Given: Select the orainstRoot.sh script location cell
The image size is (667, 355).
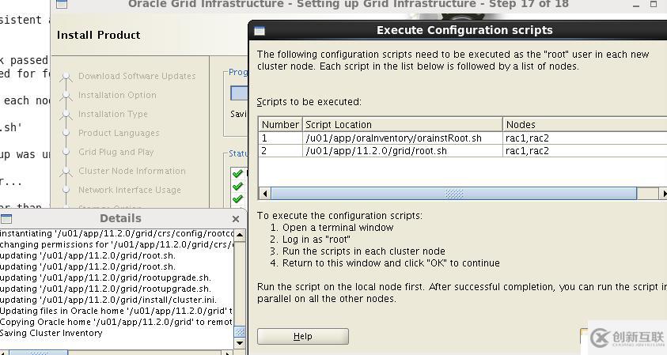Looking at the screenshot, I should [403, 138].
